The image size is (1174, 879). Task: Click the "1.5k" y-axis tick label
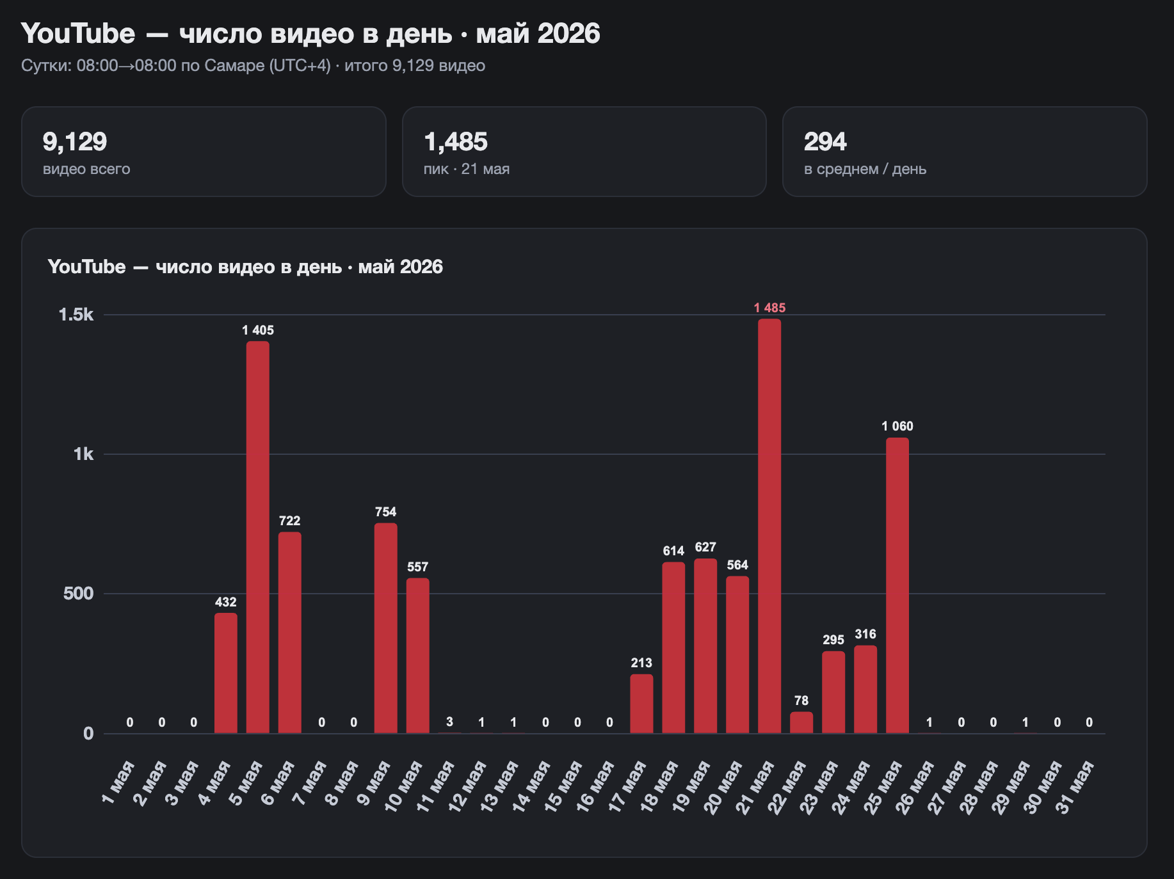(x=76, y=315)
